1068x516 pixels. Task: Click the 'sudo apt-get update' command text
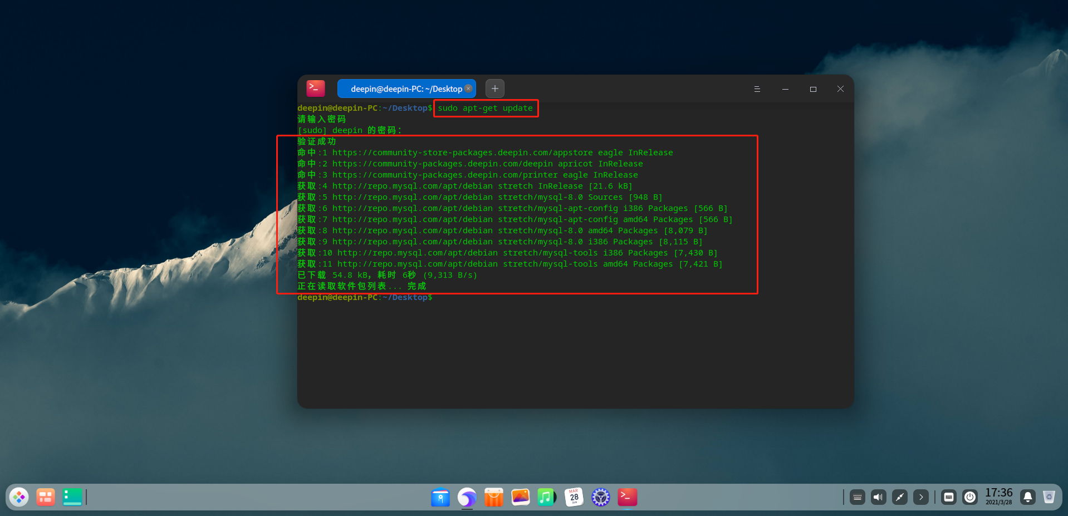point(485,108)
